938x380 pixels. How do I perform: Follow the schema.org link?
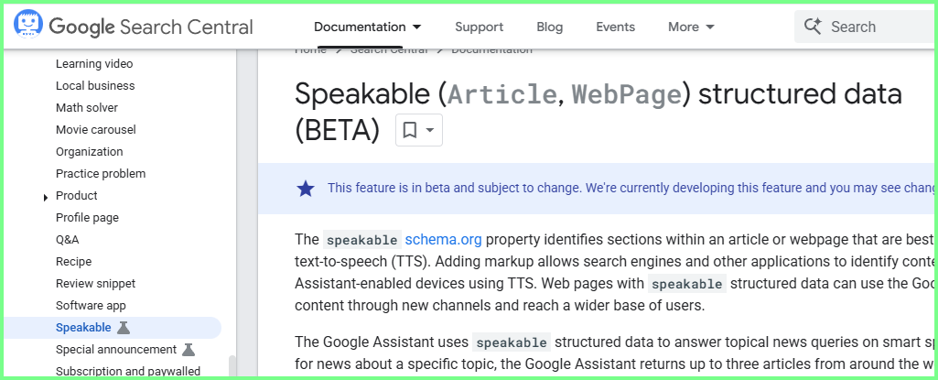[443, 240]
